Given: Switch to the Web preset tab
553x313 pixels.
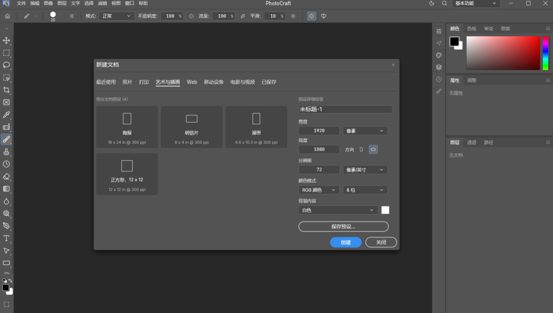Looking at the screenshot, I should [192, 82].
